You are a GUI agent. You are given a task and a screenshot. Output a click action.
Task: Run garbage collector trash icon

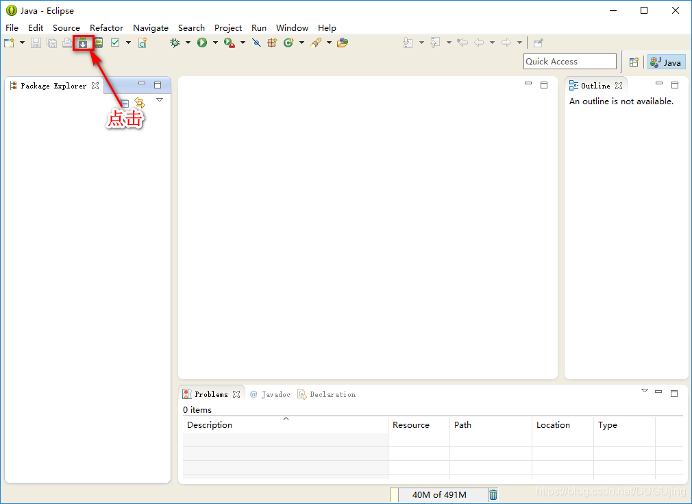(493, 494)
